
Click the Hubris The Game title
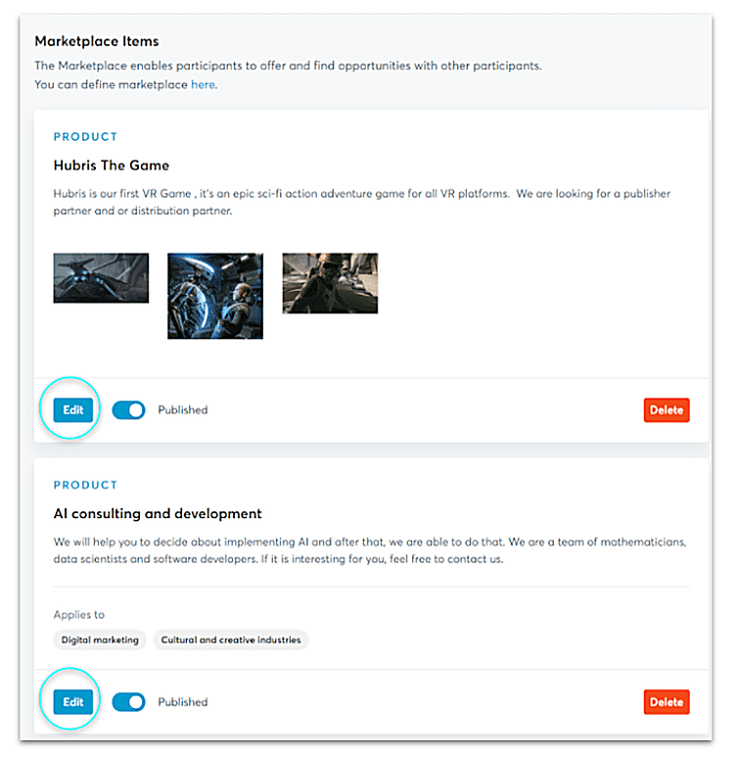coord(112,166)
